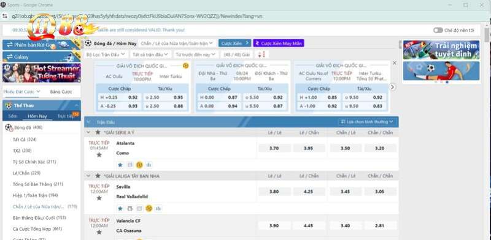Open the 'Từ trước đến nay' dropdown

coord(196,54)
